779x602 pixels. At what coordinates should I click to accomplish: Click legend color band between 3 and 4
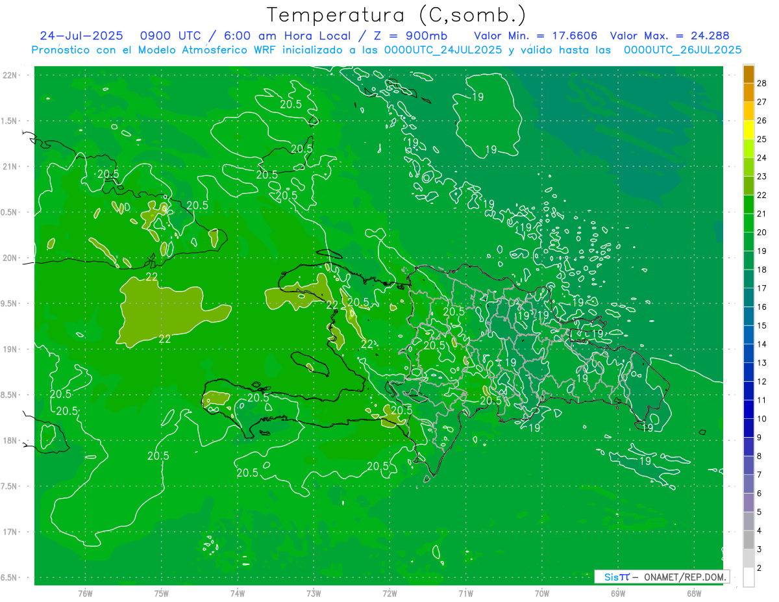[748, 540]
